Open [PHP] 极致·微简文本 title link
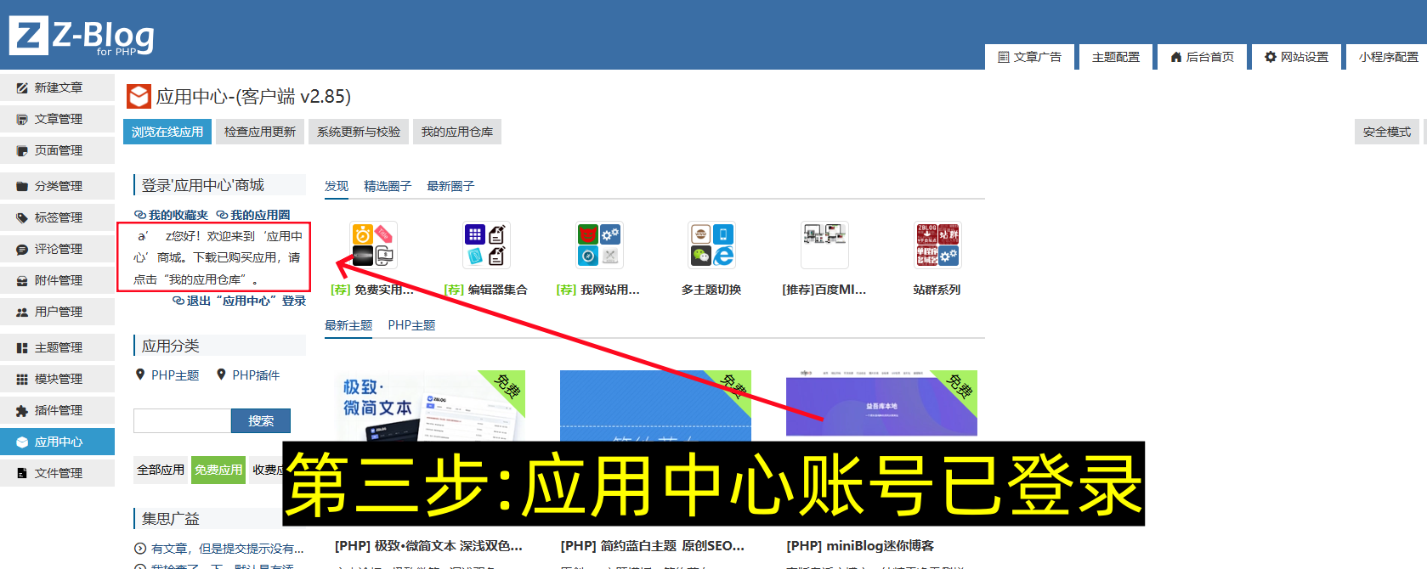1427x569 pixels. pos(428,546)
